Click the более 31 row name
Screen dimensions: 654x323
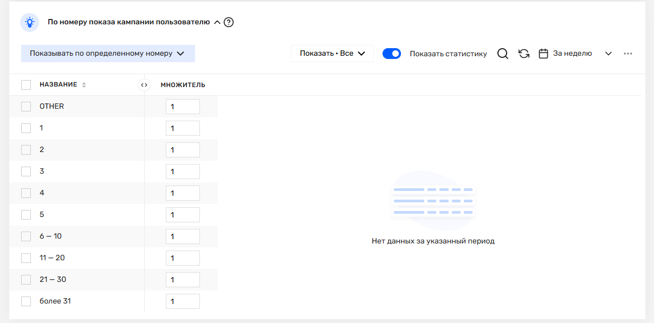click(55, 301)
